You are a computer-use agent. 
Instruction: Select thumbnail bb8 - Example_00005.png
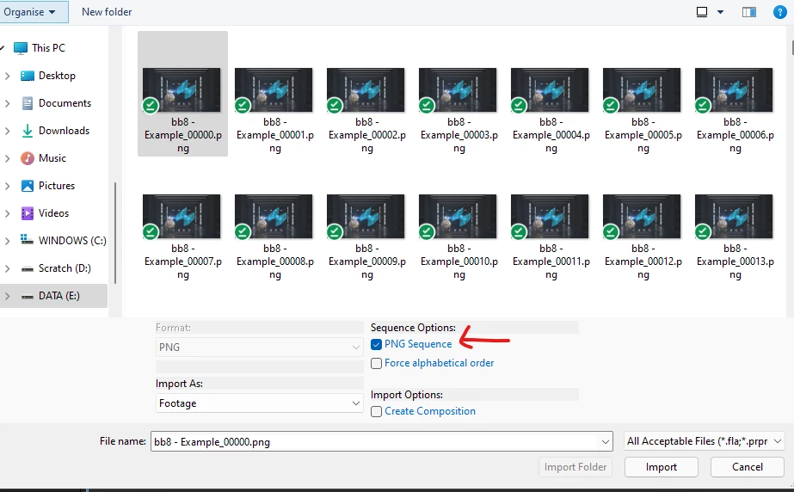[642, 89]
